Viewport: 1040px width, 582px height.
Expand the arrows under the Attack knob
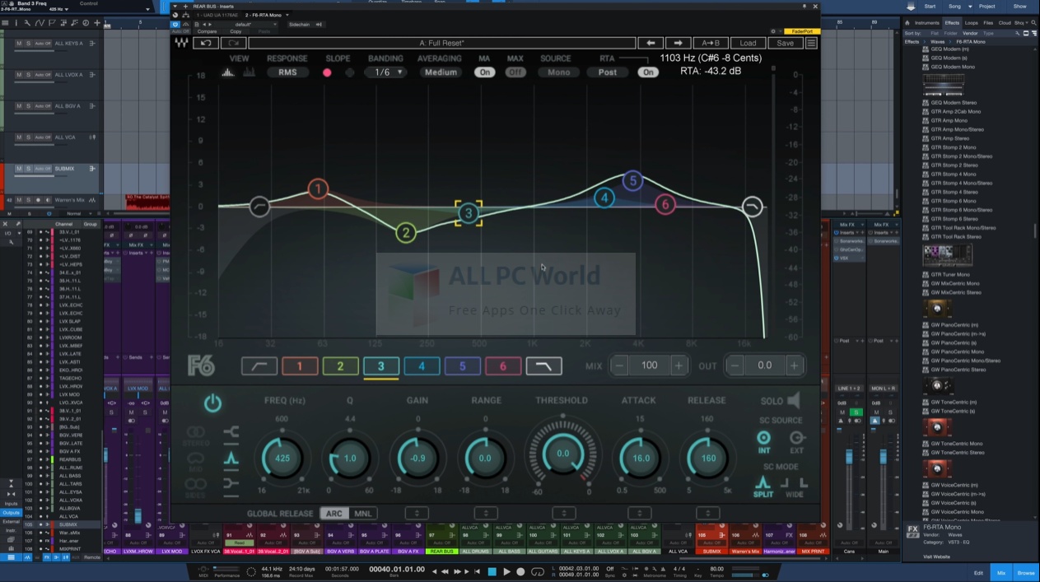(x=640, y=514)
